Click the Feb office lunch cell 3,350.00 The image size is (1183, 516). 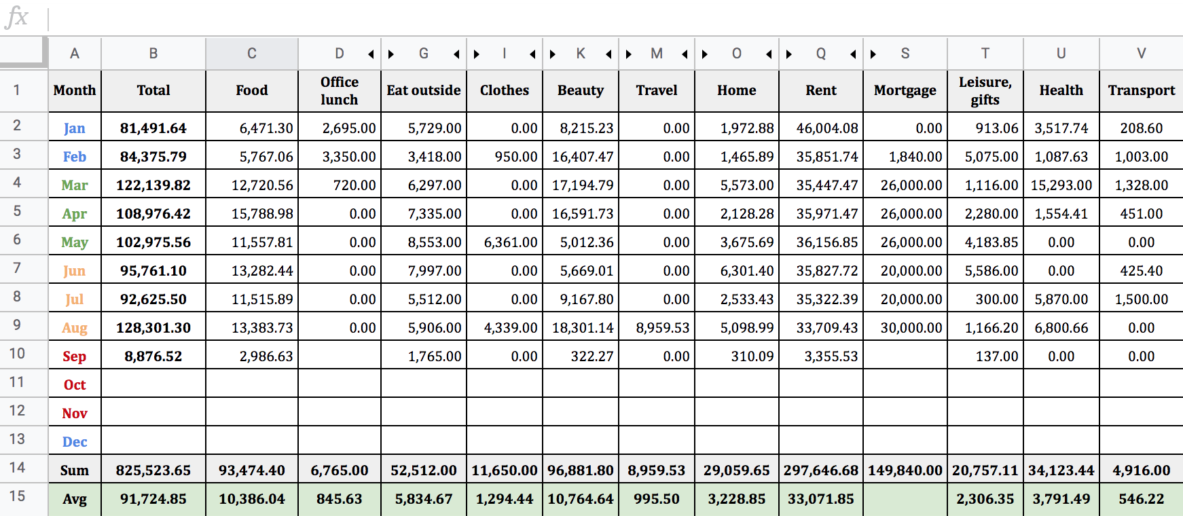click(x=340, y=156)
